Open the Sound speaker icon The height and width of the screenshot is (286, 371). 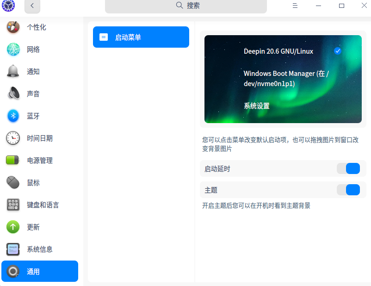coord(13,93)
